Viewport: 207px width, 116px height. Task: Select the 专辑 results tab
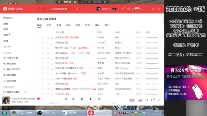tap(59, 25)
